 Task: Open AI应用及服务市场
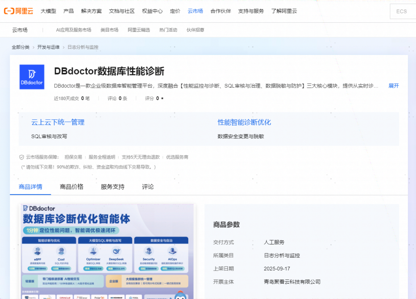point(74,30)
